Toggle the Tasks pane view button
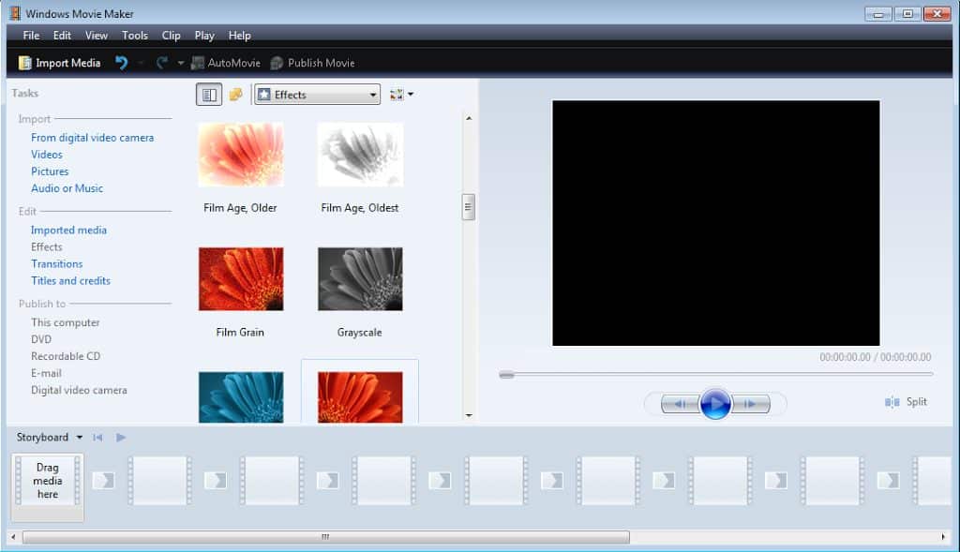The height and width of the screenshot is (552, 960). pos(209,95)
